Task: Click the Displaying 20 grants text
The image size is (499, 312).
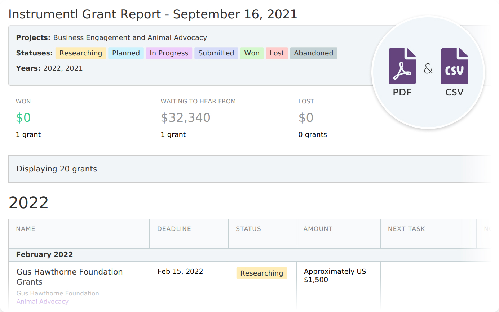Action: tap(57, 169)
